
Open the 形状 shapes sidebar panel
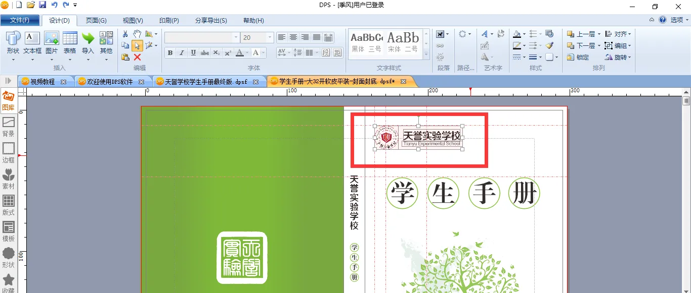click(8, 258)
